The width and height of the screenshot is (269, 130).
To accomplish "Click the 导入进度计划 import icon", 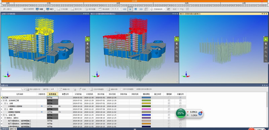I will click(28, 89).
